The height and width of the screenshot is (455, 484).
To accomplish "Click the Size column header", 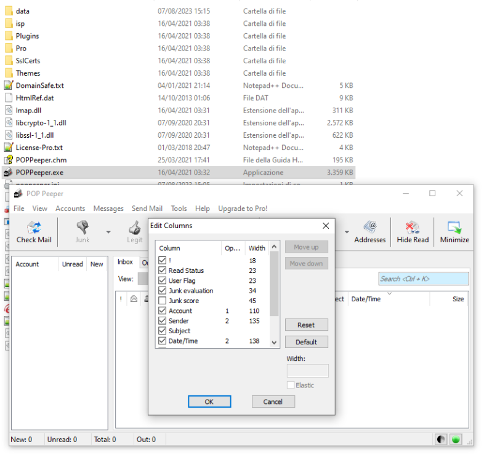I will [x=449, y=299].
